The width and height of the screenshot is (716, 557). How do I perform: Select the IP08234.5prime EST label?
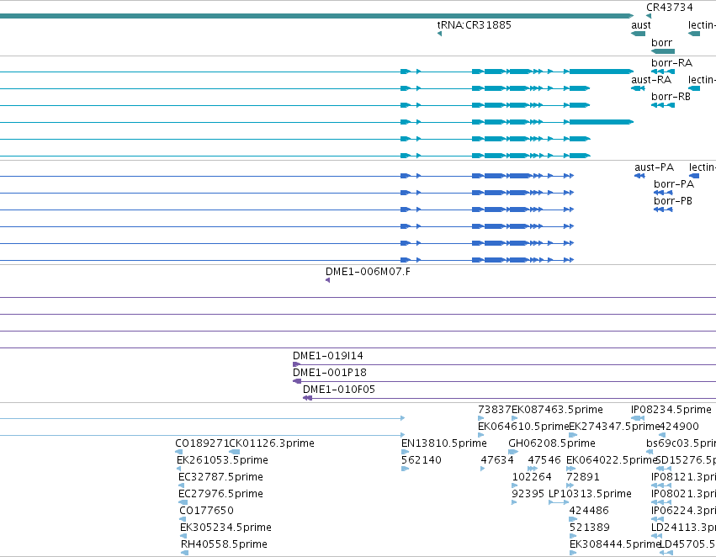tap(671, 410)
